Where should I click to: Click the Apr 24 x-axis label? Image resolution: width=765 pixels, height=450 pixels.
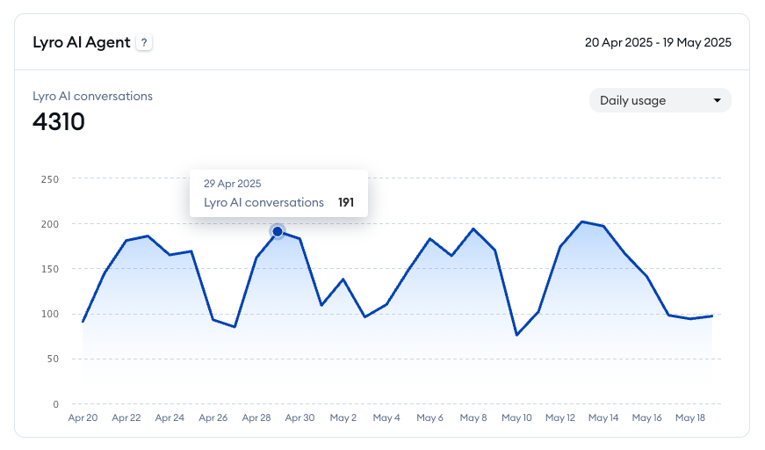click(x=170, y=417)
